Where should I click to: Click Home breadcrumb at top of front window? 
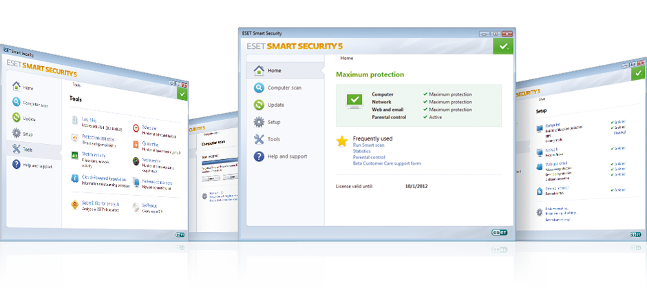tap(346, 59)
